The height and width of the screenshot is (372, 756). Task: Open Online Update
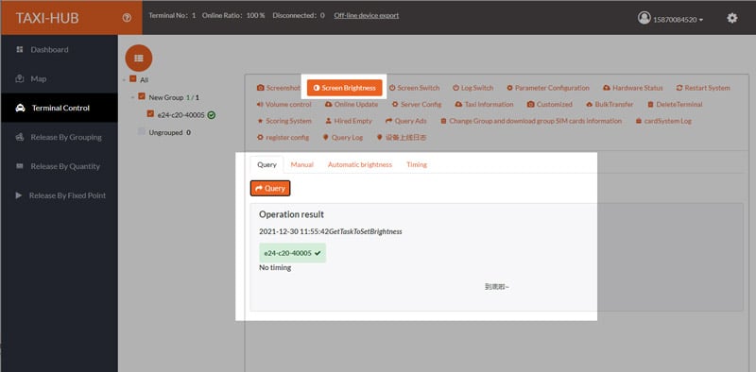(351, 104)
